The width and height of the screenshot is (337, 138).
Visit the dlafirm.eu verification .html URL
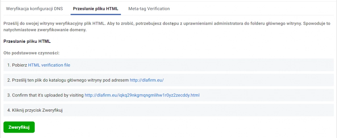point(142,95)
